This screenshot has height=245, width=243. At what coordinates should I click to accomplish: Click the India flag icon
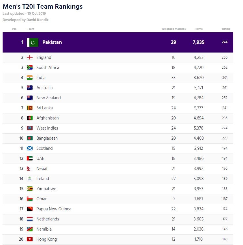(30, 78)
